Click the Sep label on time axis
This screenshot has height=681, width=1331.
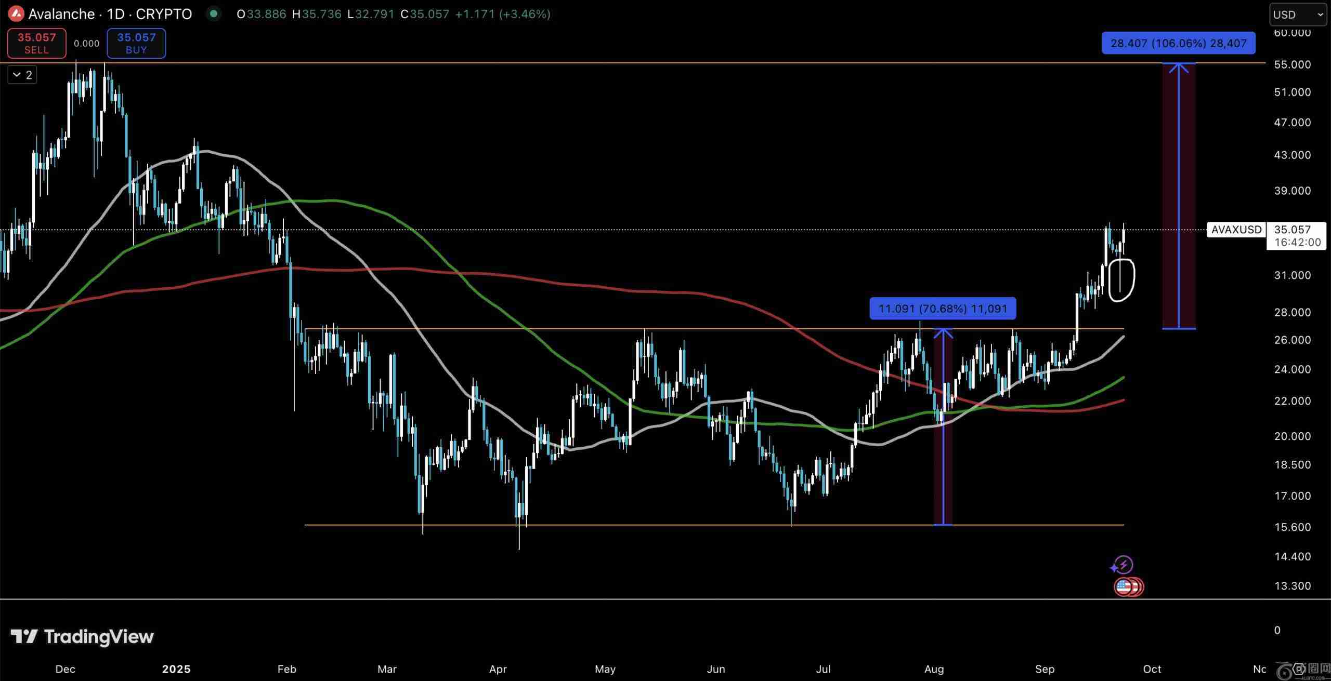click(x=1045, y=669)
